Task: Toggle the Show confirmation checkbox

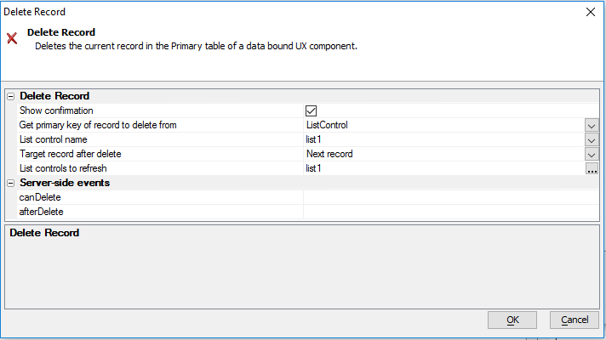Action: pos(311,110)
